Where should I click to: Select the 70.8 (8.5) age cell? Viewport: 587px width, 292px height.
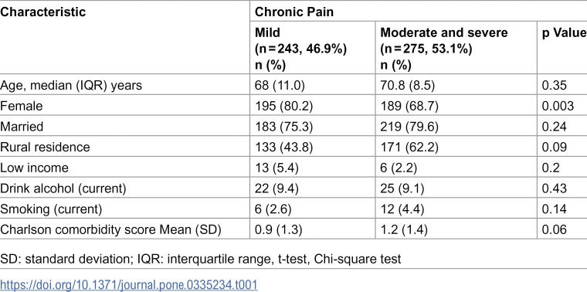click(x=408, y=86)
